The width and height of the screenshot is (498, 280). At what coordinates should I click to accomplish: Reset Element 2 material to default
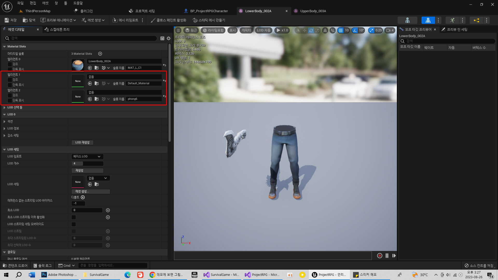164,96
